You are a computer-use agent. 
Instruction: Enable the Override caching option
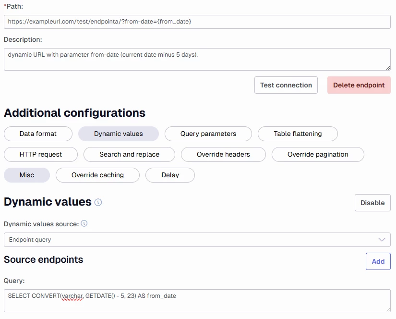click(97, 175)
